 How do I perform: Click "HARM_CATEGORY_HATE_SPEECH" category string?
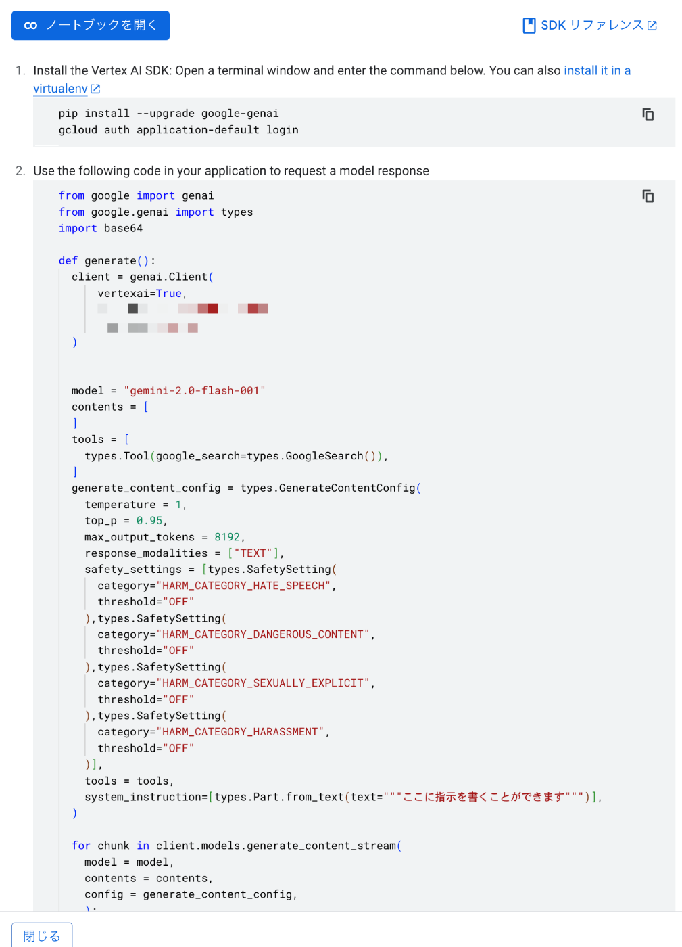[x=243, y=586]
